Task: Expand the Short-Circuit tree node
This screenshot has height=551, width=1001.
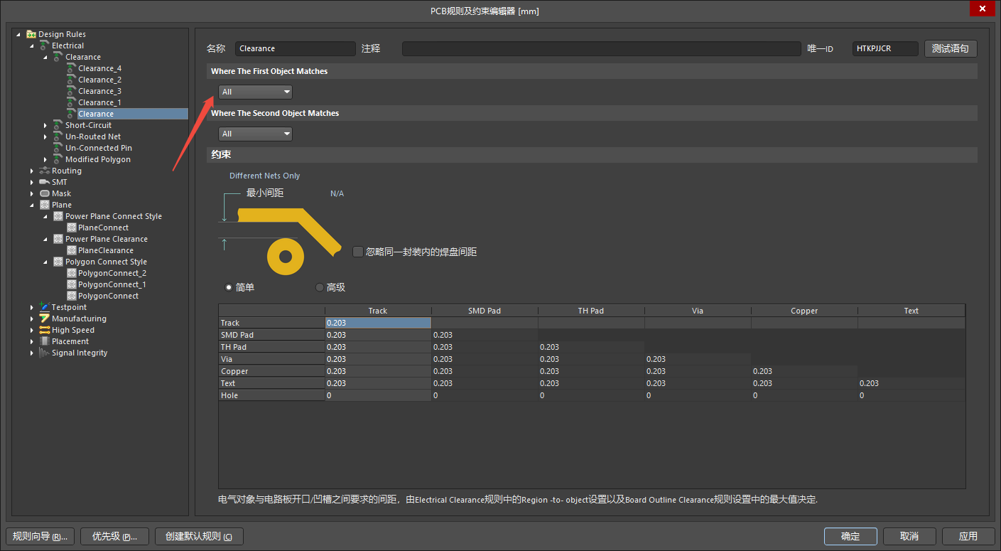Action: [x=45, y=125]
